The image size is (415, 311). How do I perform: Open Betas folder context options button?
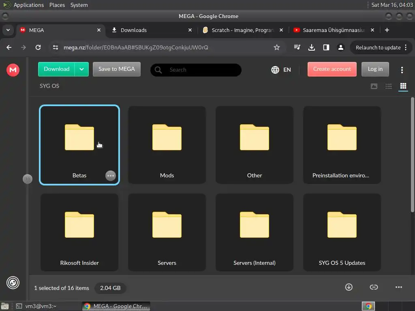click(x=111, y=176)
